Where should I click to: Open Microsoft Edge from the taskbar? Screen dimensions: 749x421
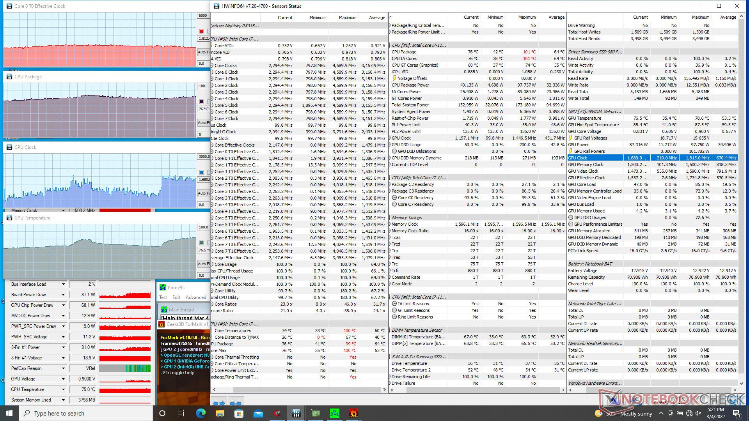201,413
